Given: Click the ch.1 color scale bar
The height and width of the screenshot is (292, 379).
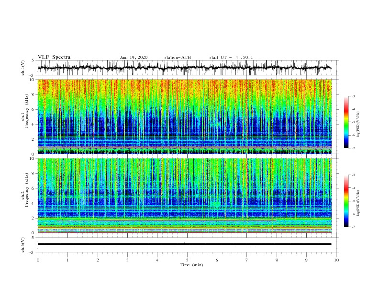Looking at the screenshot, I should (346, 122).
